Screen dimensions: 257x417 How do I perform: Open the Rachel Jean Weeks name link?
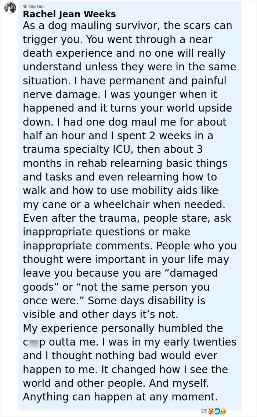[x=69, y=14]
